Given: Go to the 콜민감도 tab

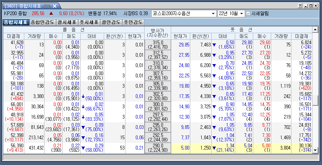Looking at the screenshot, I should point(112,22).
